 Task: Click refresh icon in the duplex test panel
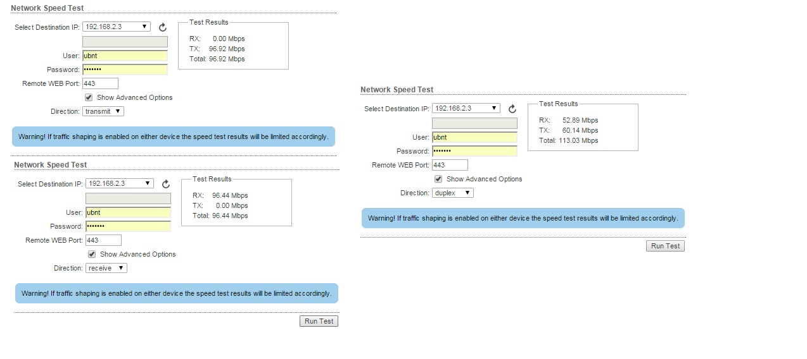[512, 109]
